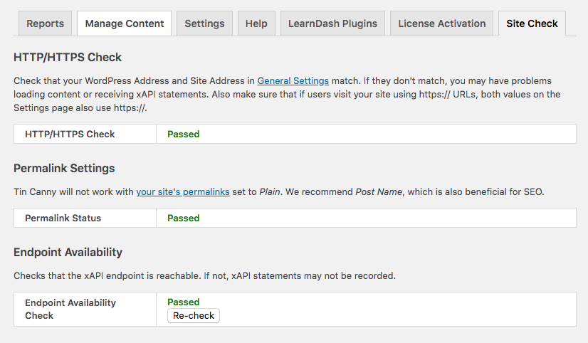This screenshot has height=343, width=588.
Task: Switch to the Manage Content tab
Action: [124, 23]
